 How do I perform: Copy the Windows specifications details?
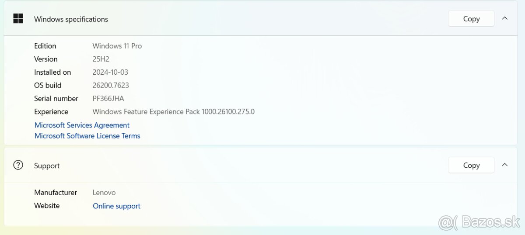pyautogui.click(x=471, y=19)
